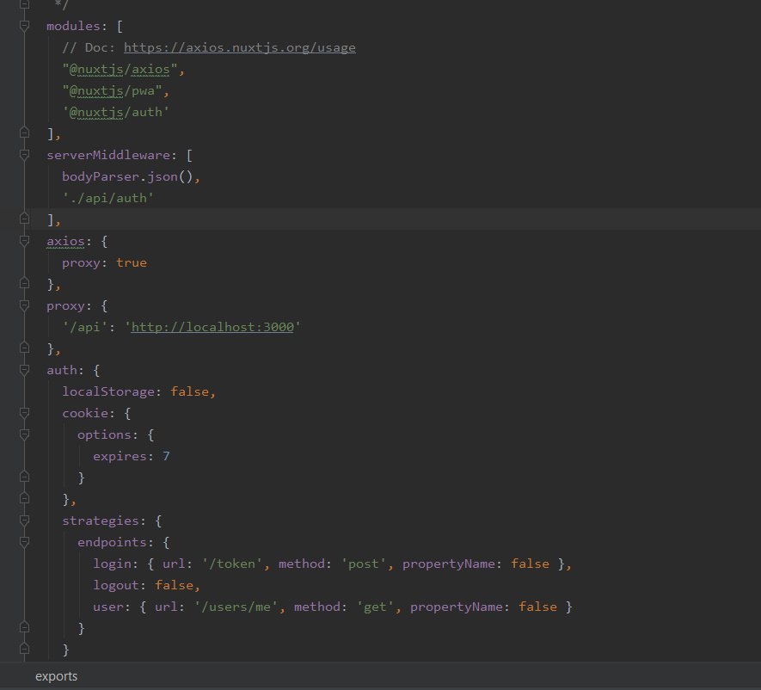The image size is (761, 690).
Task: Click fold end marker closing axios block
Action: (x=24, y=283)
